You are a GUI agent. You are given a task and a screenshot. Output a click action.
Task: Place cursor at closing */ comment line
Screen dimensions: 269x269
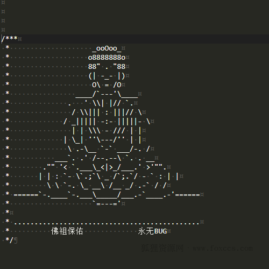point(9,240)
